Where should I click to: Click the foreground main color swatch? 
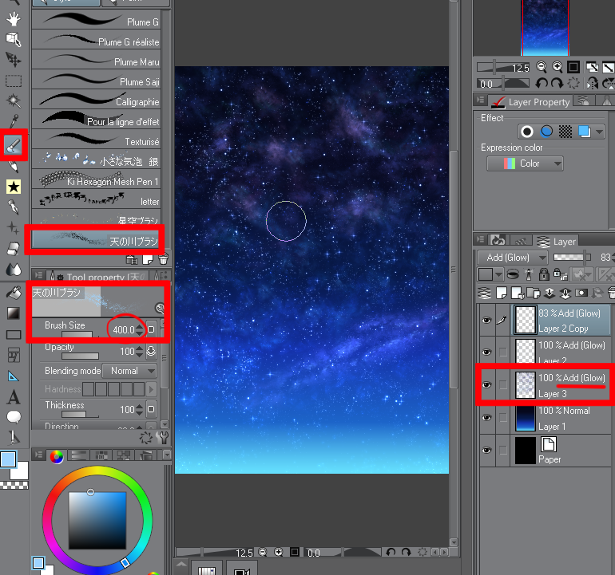point(8,459)
